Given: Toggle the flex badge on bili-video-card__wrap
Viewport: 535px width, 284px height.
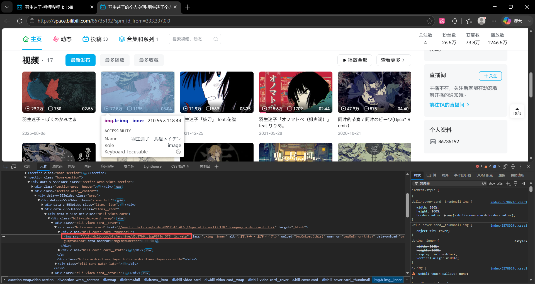Looking at the screenshot, I should coord(121,219).
